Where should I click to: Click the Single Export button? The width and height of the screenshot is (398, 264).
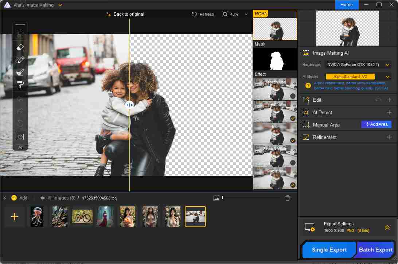pos(329,250)
